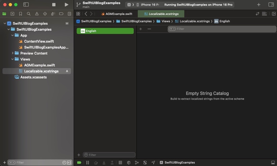Collapse the SwiftUIBlogExamples project root

[x=5, y=23]
